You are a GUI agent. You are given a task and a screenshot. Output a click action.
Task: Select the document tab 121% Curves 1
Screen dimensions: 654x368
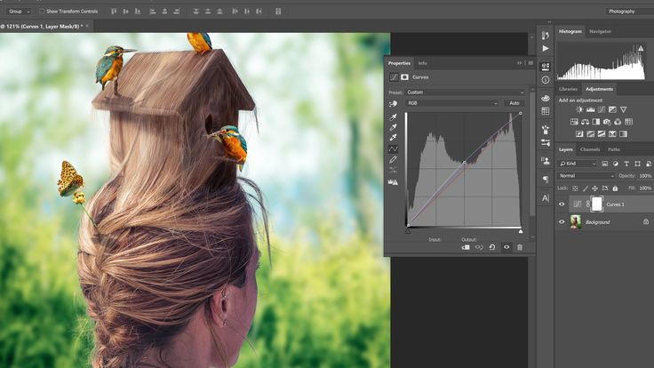(42, 27)
